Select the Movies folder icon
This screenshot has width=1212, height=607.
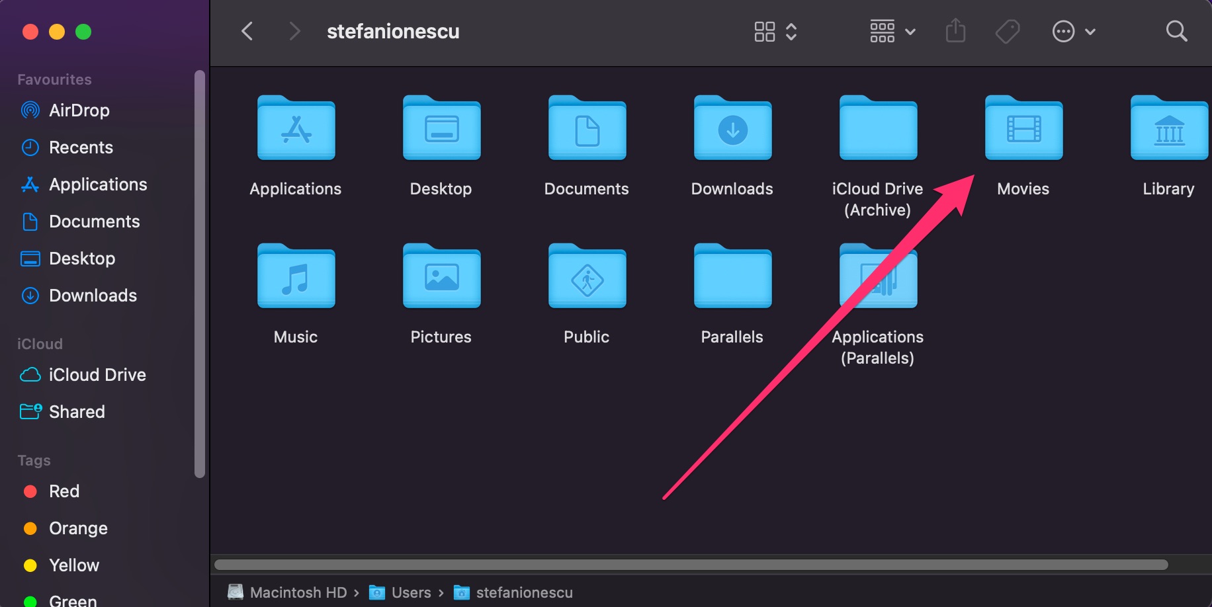tap(1023, 129)
